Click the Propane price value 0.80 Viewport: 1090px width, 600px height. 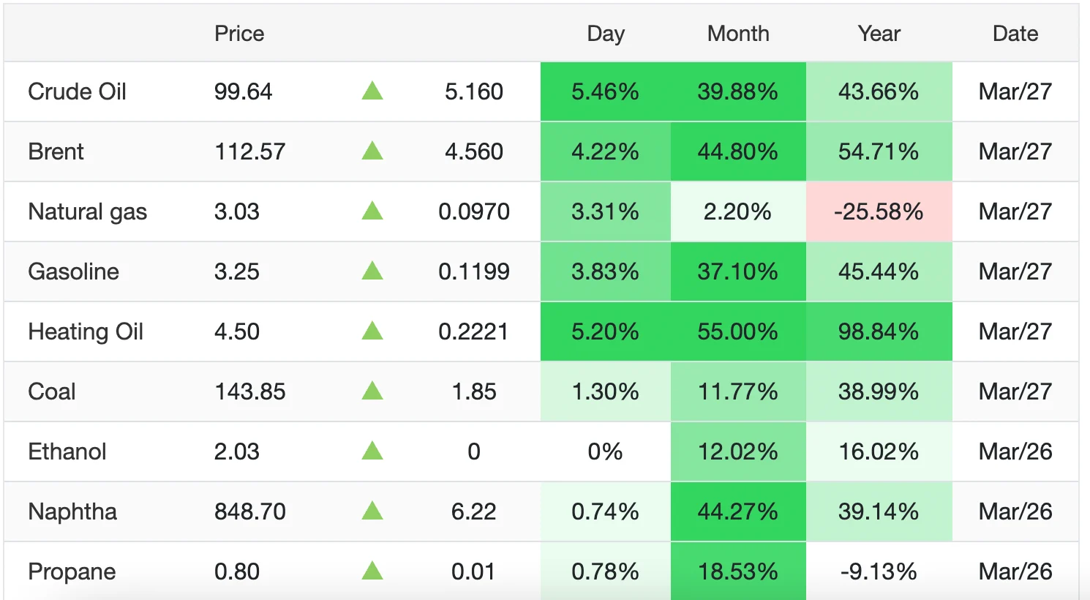(x=237, y=571)
